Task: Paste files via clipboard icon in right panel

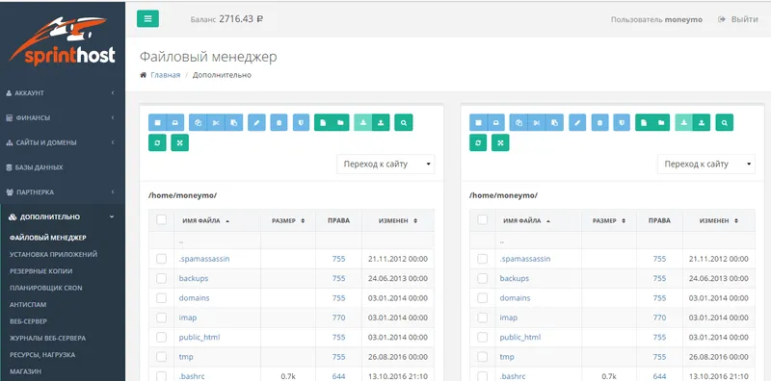Action: point(555,122)
